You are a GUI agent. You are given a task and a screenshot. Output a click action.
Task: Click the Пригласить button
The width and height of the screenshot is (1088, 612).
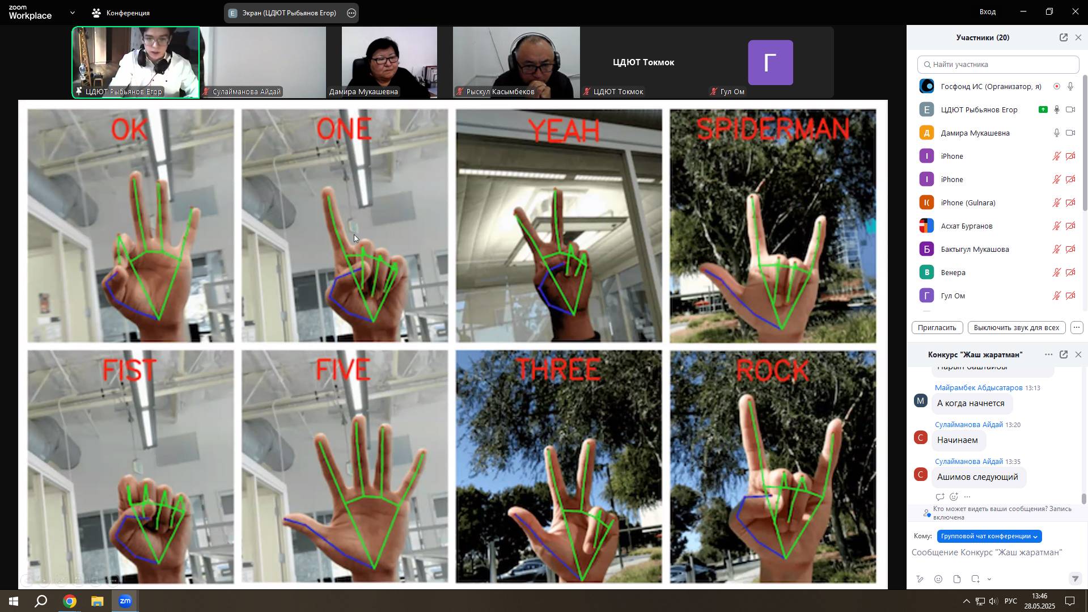pos(937,327)
